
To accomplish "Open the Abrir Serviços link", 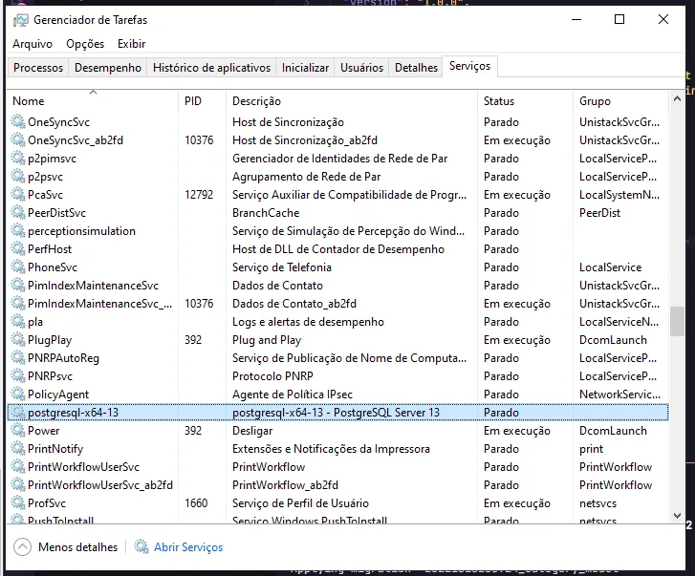I will pos(188,547).
